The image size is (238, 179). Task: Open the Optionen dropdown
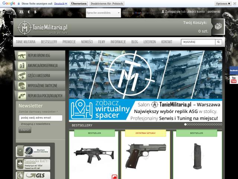tap(223, 3)
